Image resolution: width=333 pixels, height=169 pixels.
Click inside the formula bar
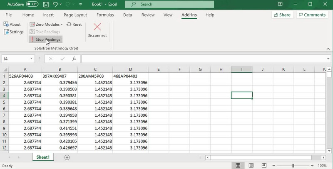(x=204, y=59)
